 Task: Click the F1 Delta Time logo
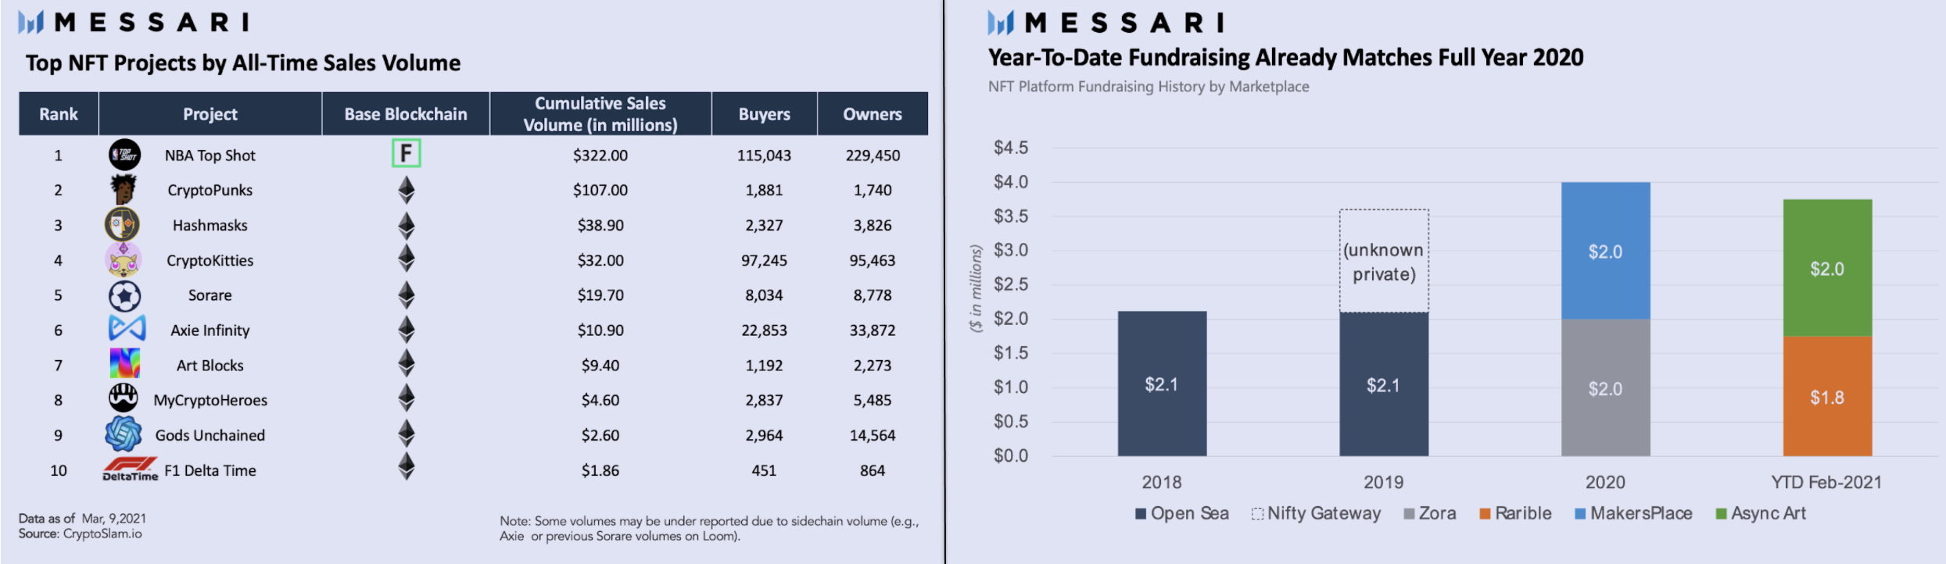[130, 469]
